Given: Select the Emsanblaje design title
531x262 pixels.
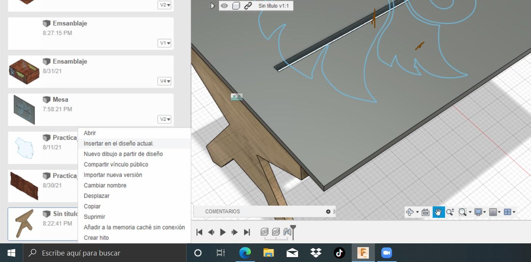Looking at the screenshot, I should (x=70, y=23).
